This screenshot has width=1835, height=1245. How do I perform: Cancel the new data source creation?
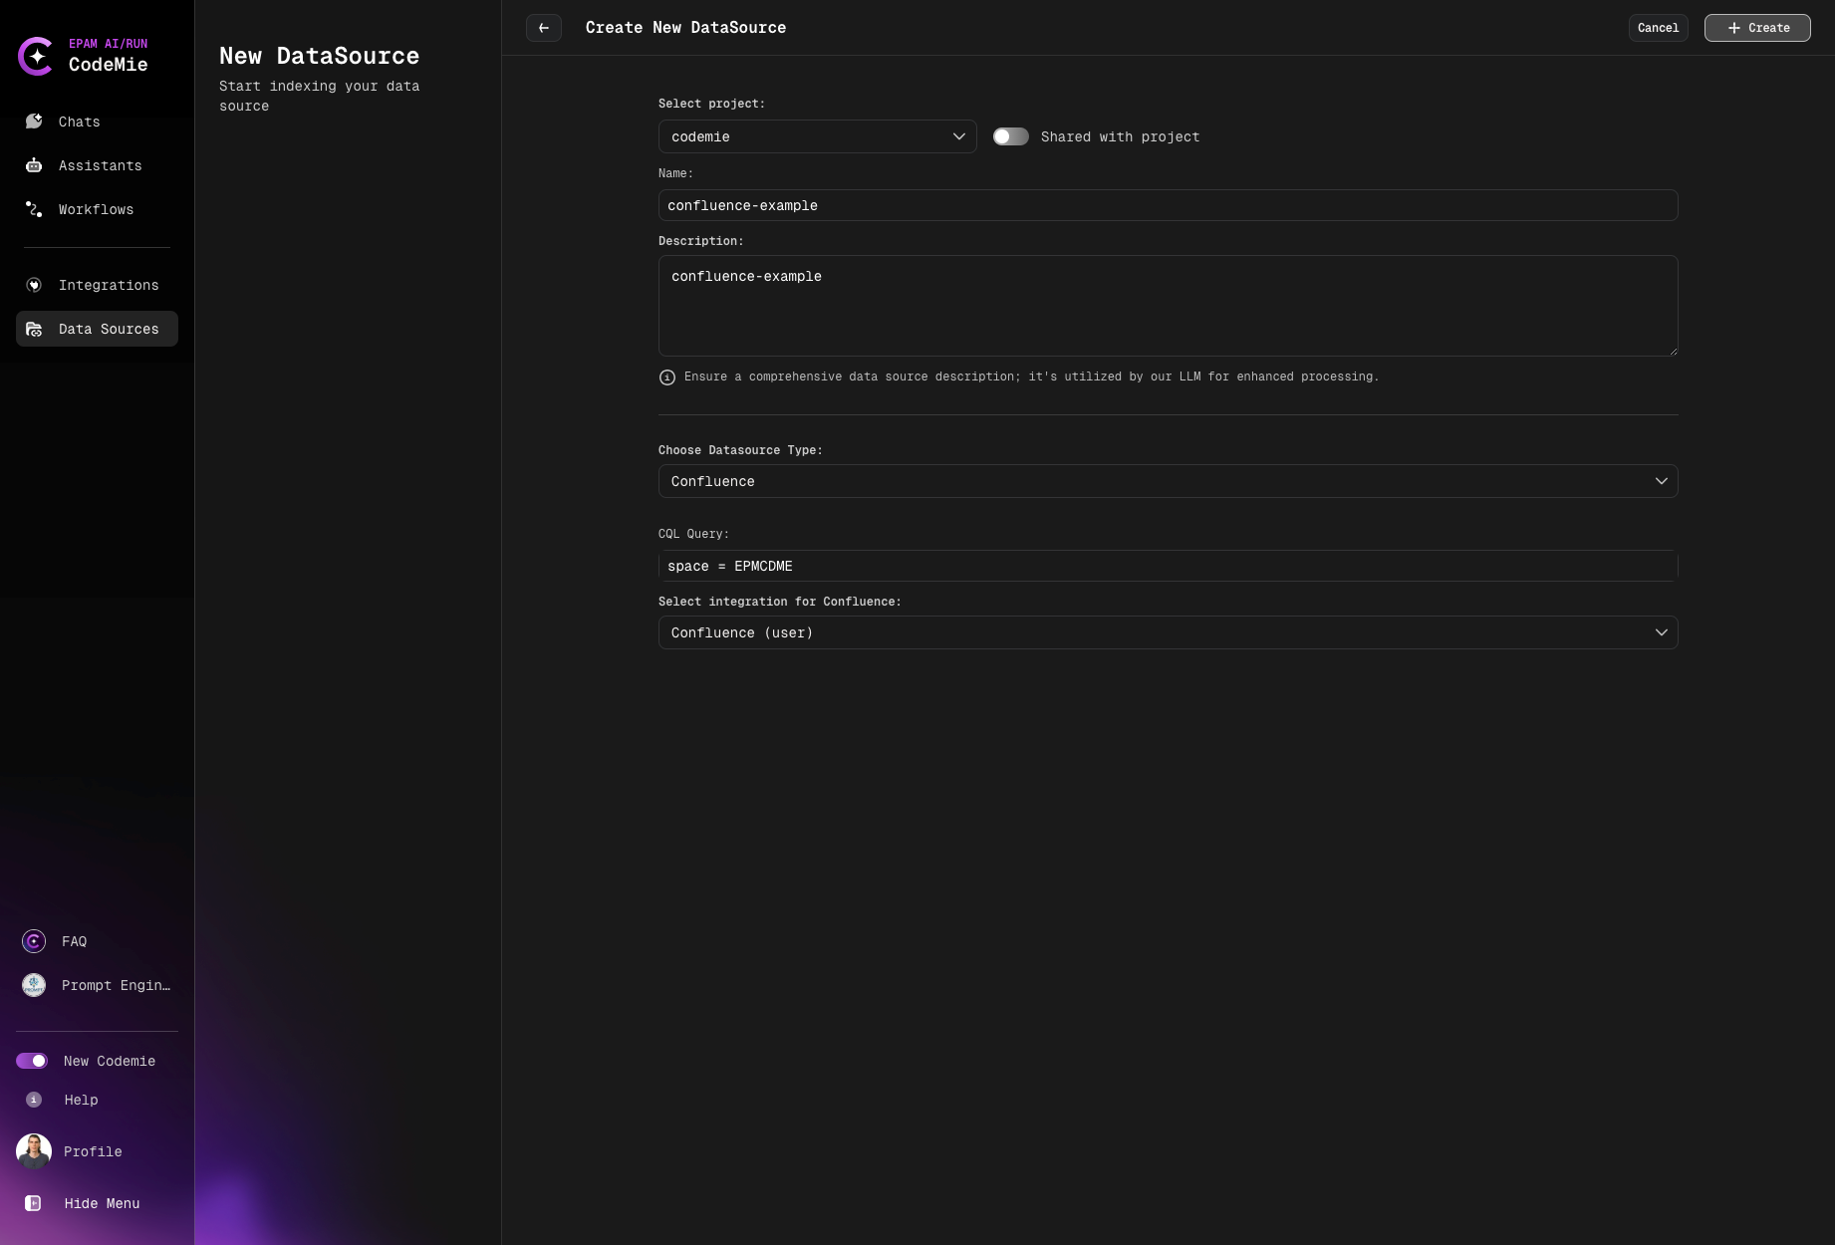[1657, 27]
